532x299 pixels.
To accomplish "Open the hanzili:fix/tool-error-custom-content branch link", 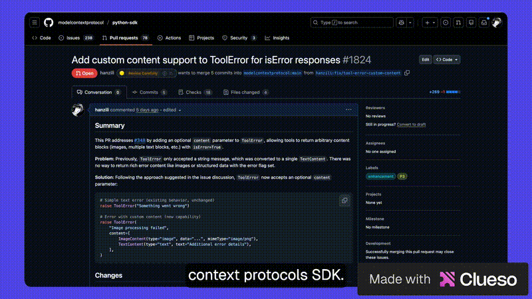I will (x=358, y=73).
